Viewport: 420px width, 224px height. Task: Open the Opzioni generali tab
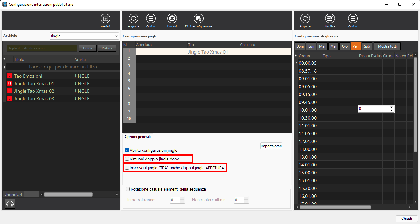click(138, 137)
